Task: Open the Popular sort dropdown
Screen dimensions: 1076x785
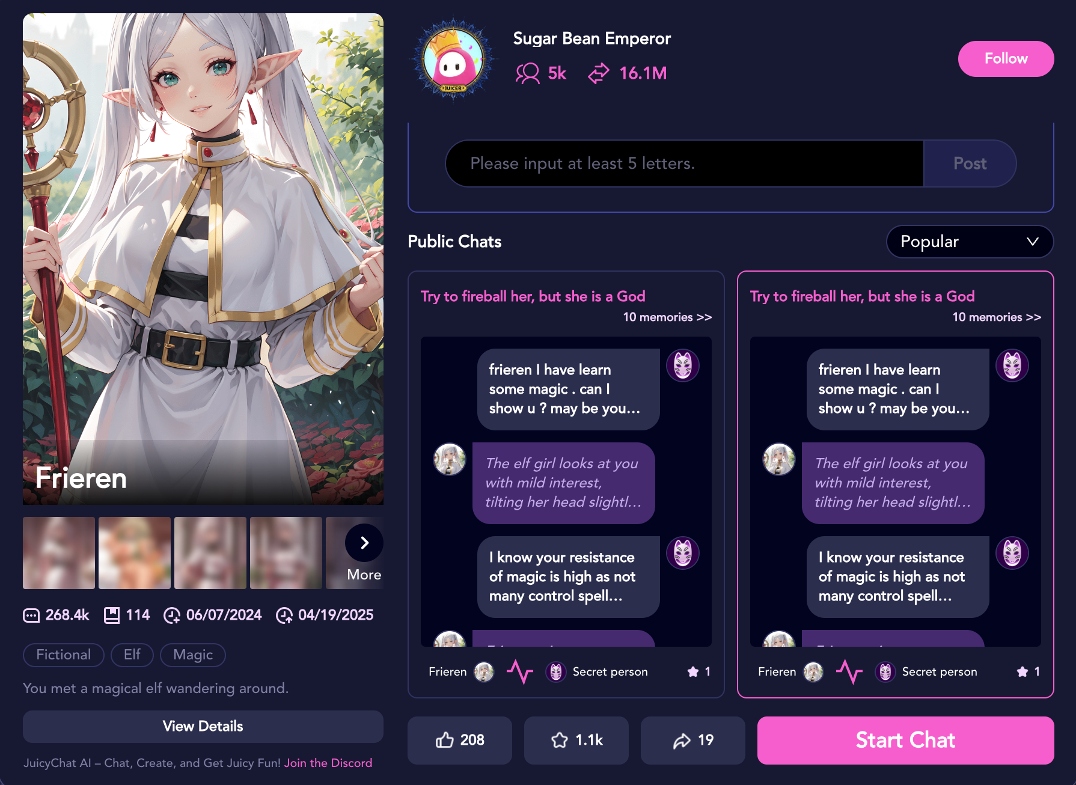Action: 970,242
